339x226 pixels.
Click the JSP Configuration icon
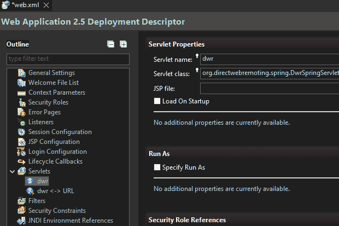coord(22,142)
